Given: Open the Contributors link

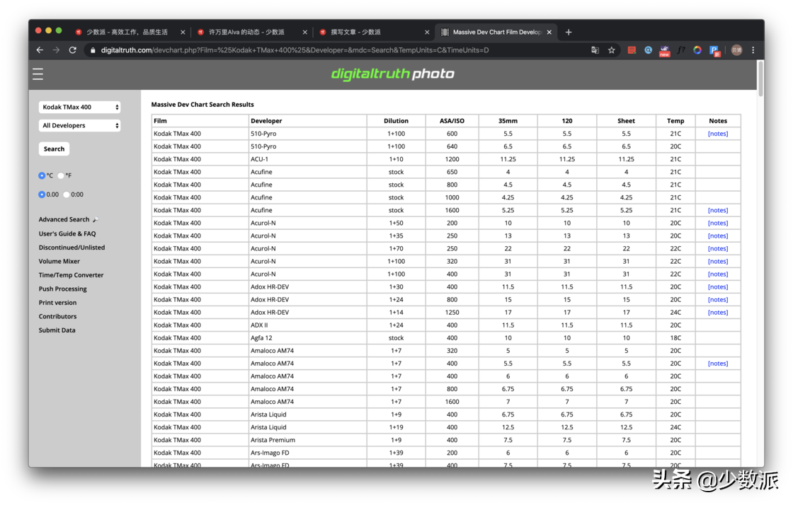Looking at the screenshot, I should (x=57, y=317).
